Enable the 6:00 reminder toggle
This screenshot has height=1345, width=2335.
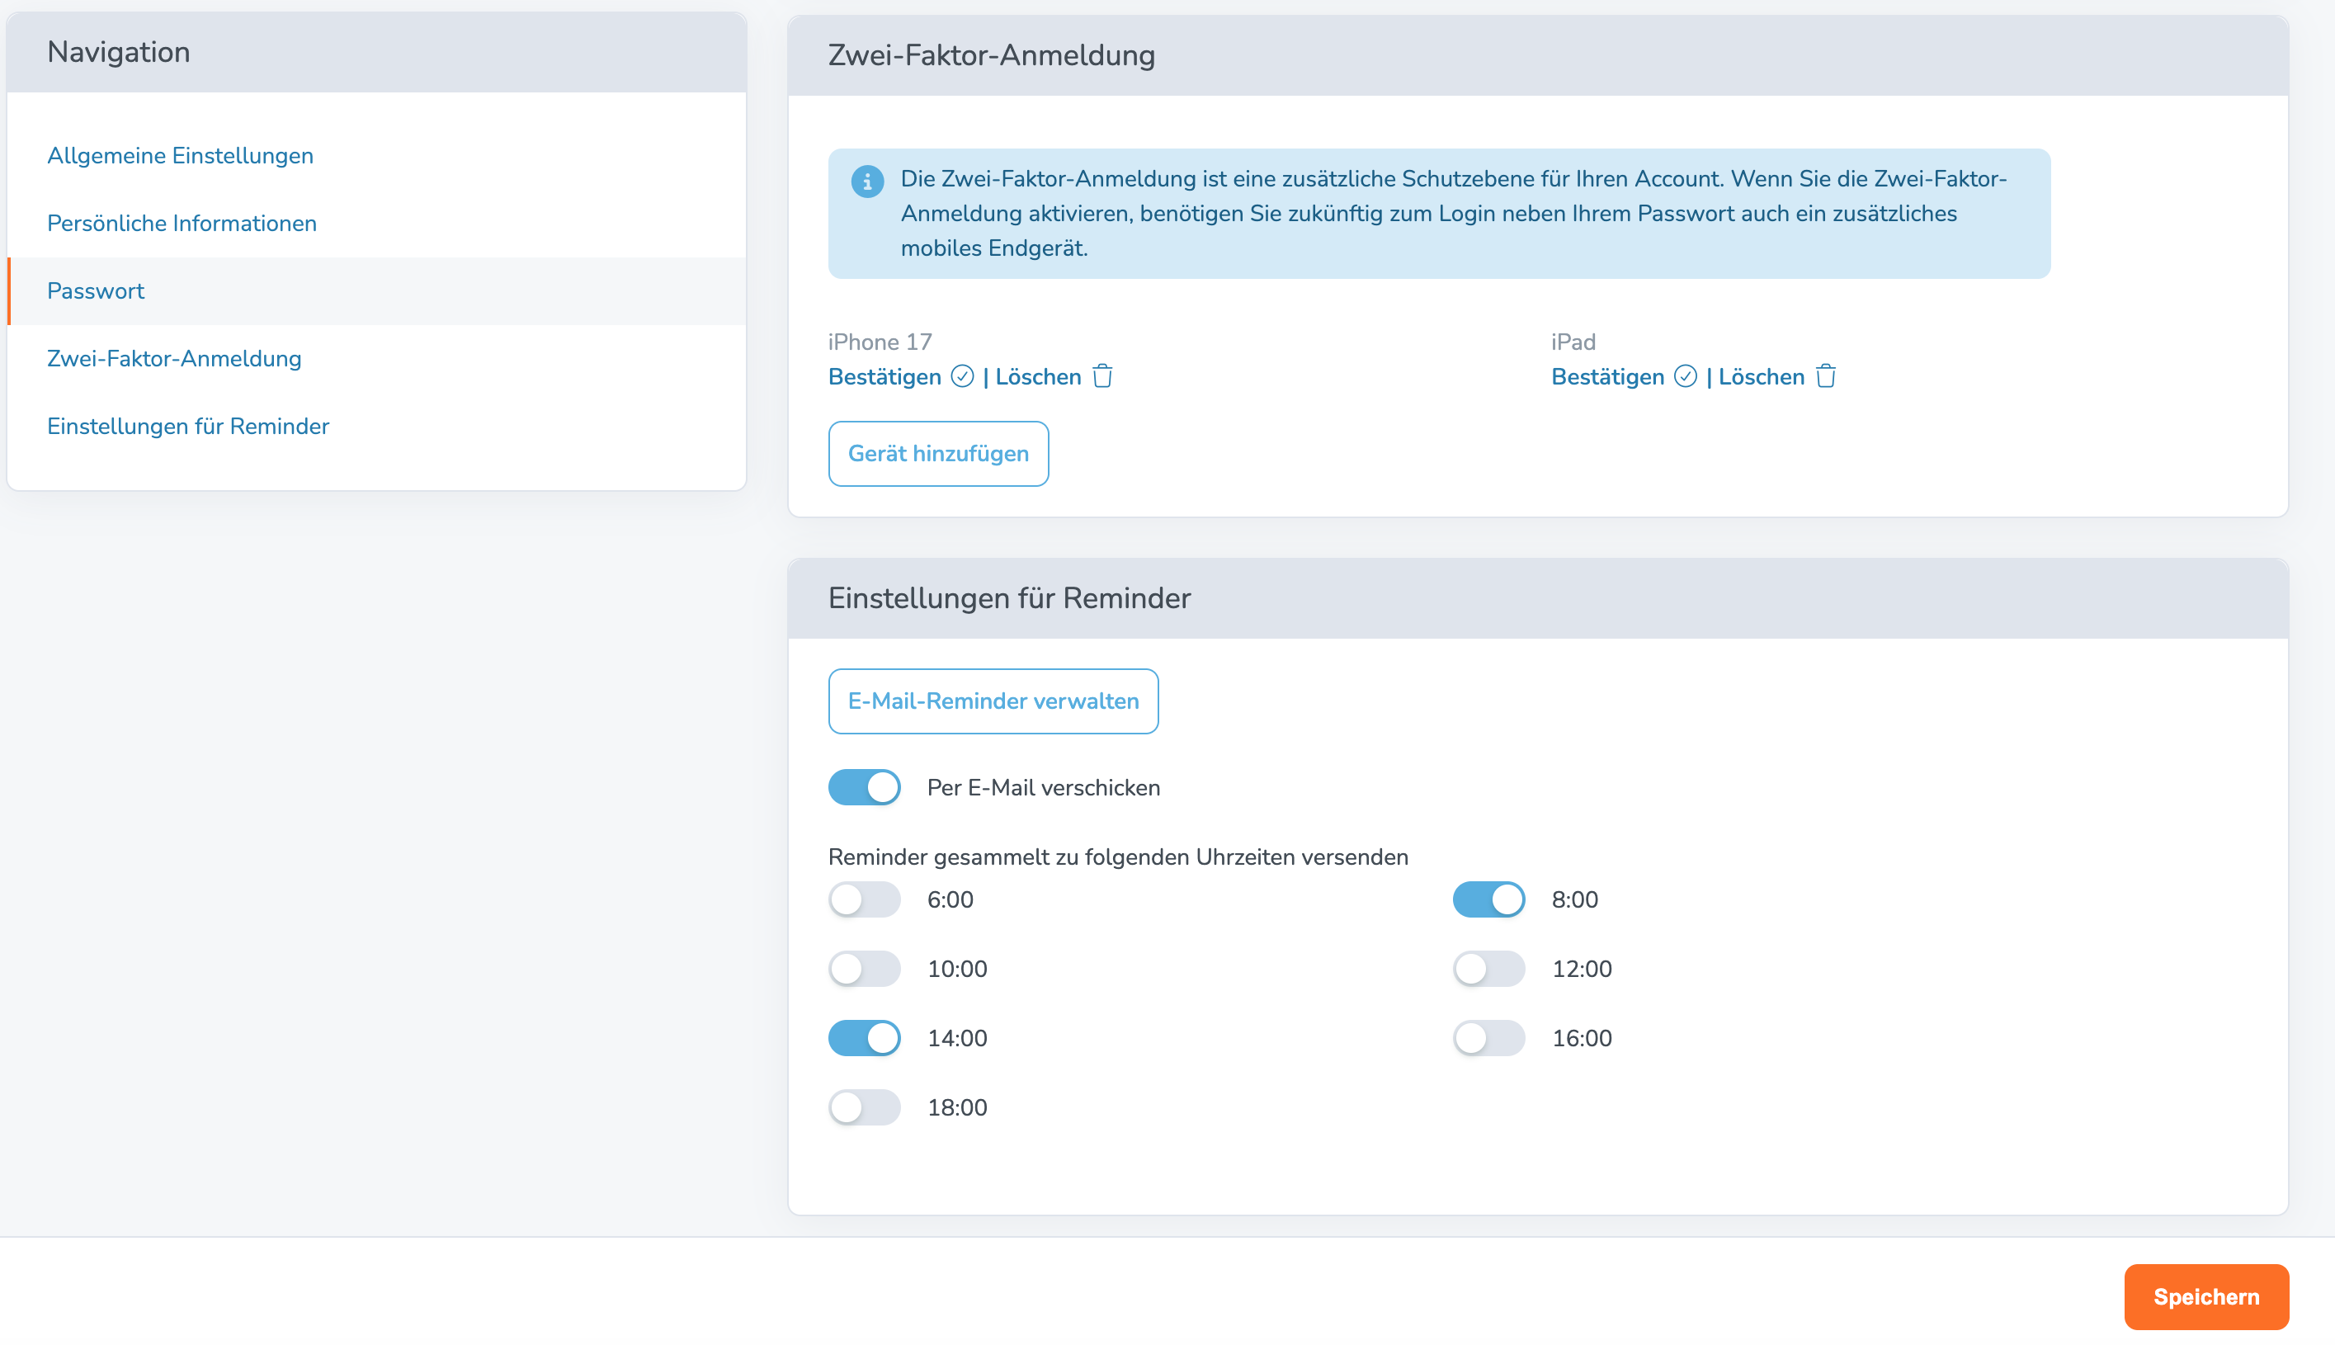864,899
